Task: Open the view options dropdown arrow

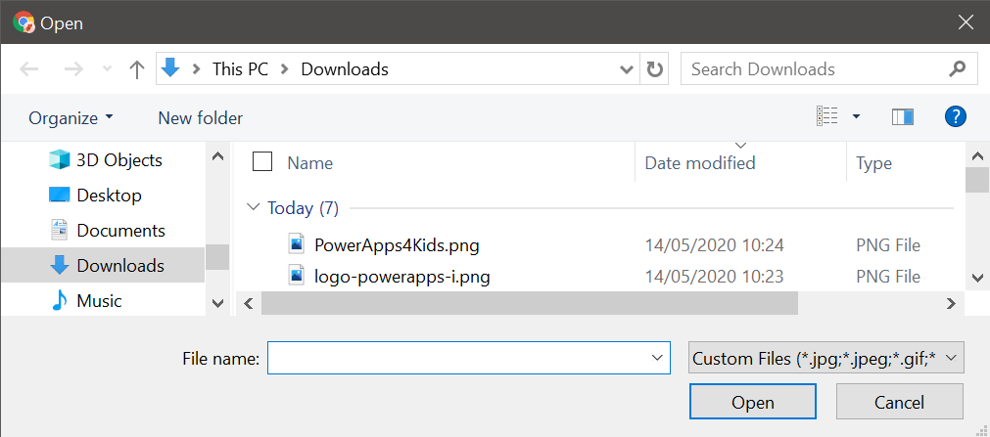Action: coord(856,116)
